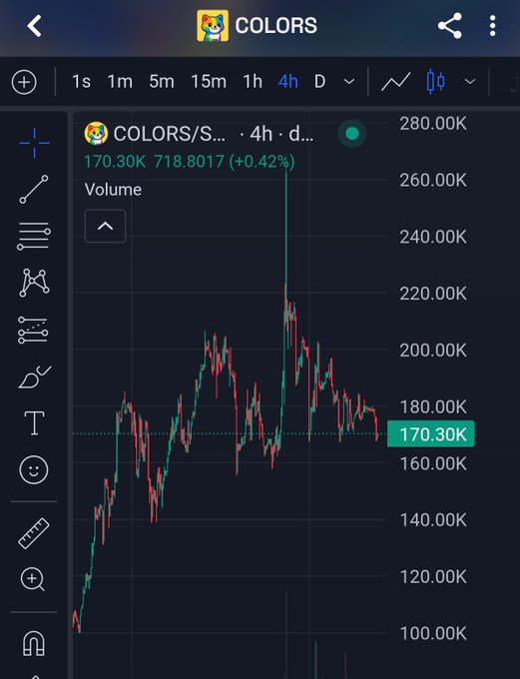Image resolution: width=520 pixels, height=679 pixels.
Task: Open the COLORS/S... symbol legend title
Action: 170,134
